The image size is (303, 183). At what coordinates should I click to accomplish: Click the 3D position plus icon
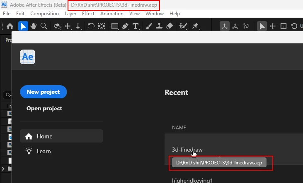tap(273, 26)
